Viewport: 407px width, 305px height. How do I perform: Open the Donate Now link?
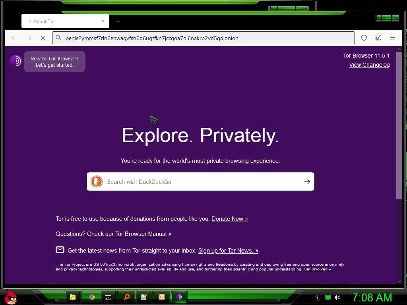click(230, 219)
